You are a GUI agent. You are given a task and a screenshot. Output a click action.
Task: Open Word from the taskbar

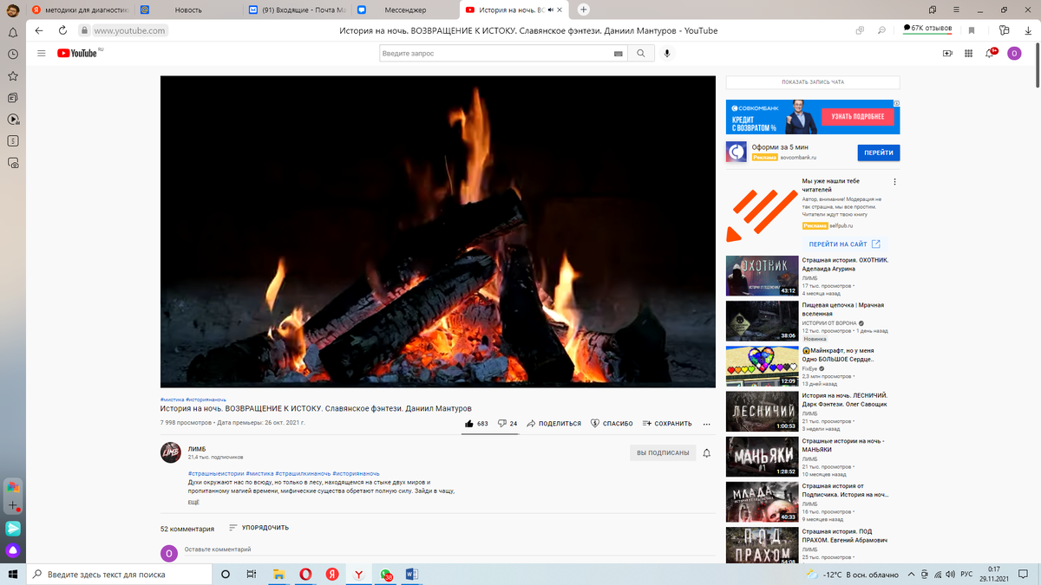point(412,574)
